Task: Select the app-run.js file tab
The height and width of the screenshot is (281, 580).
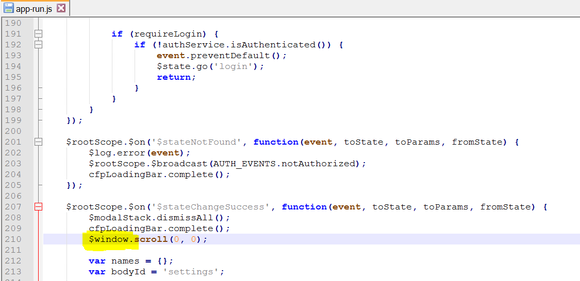Action: tap(35, 8)
